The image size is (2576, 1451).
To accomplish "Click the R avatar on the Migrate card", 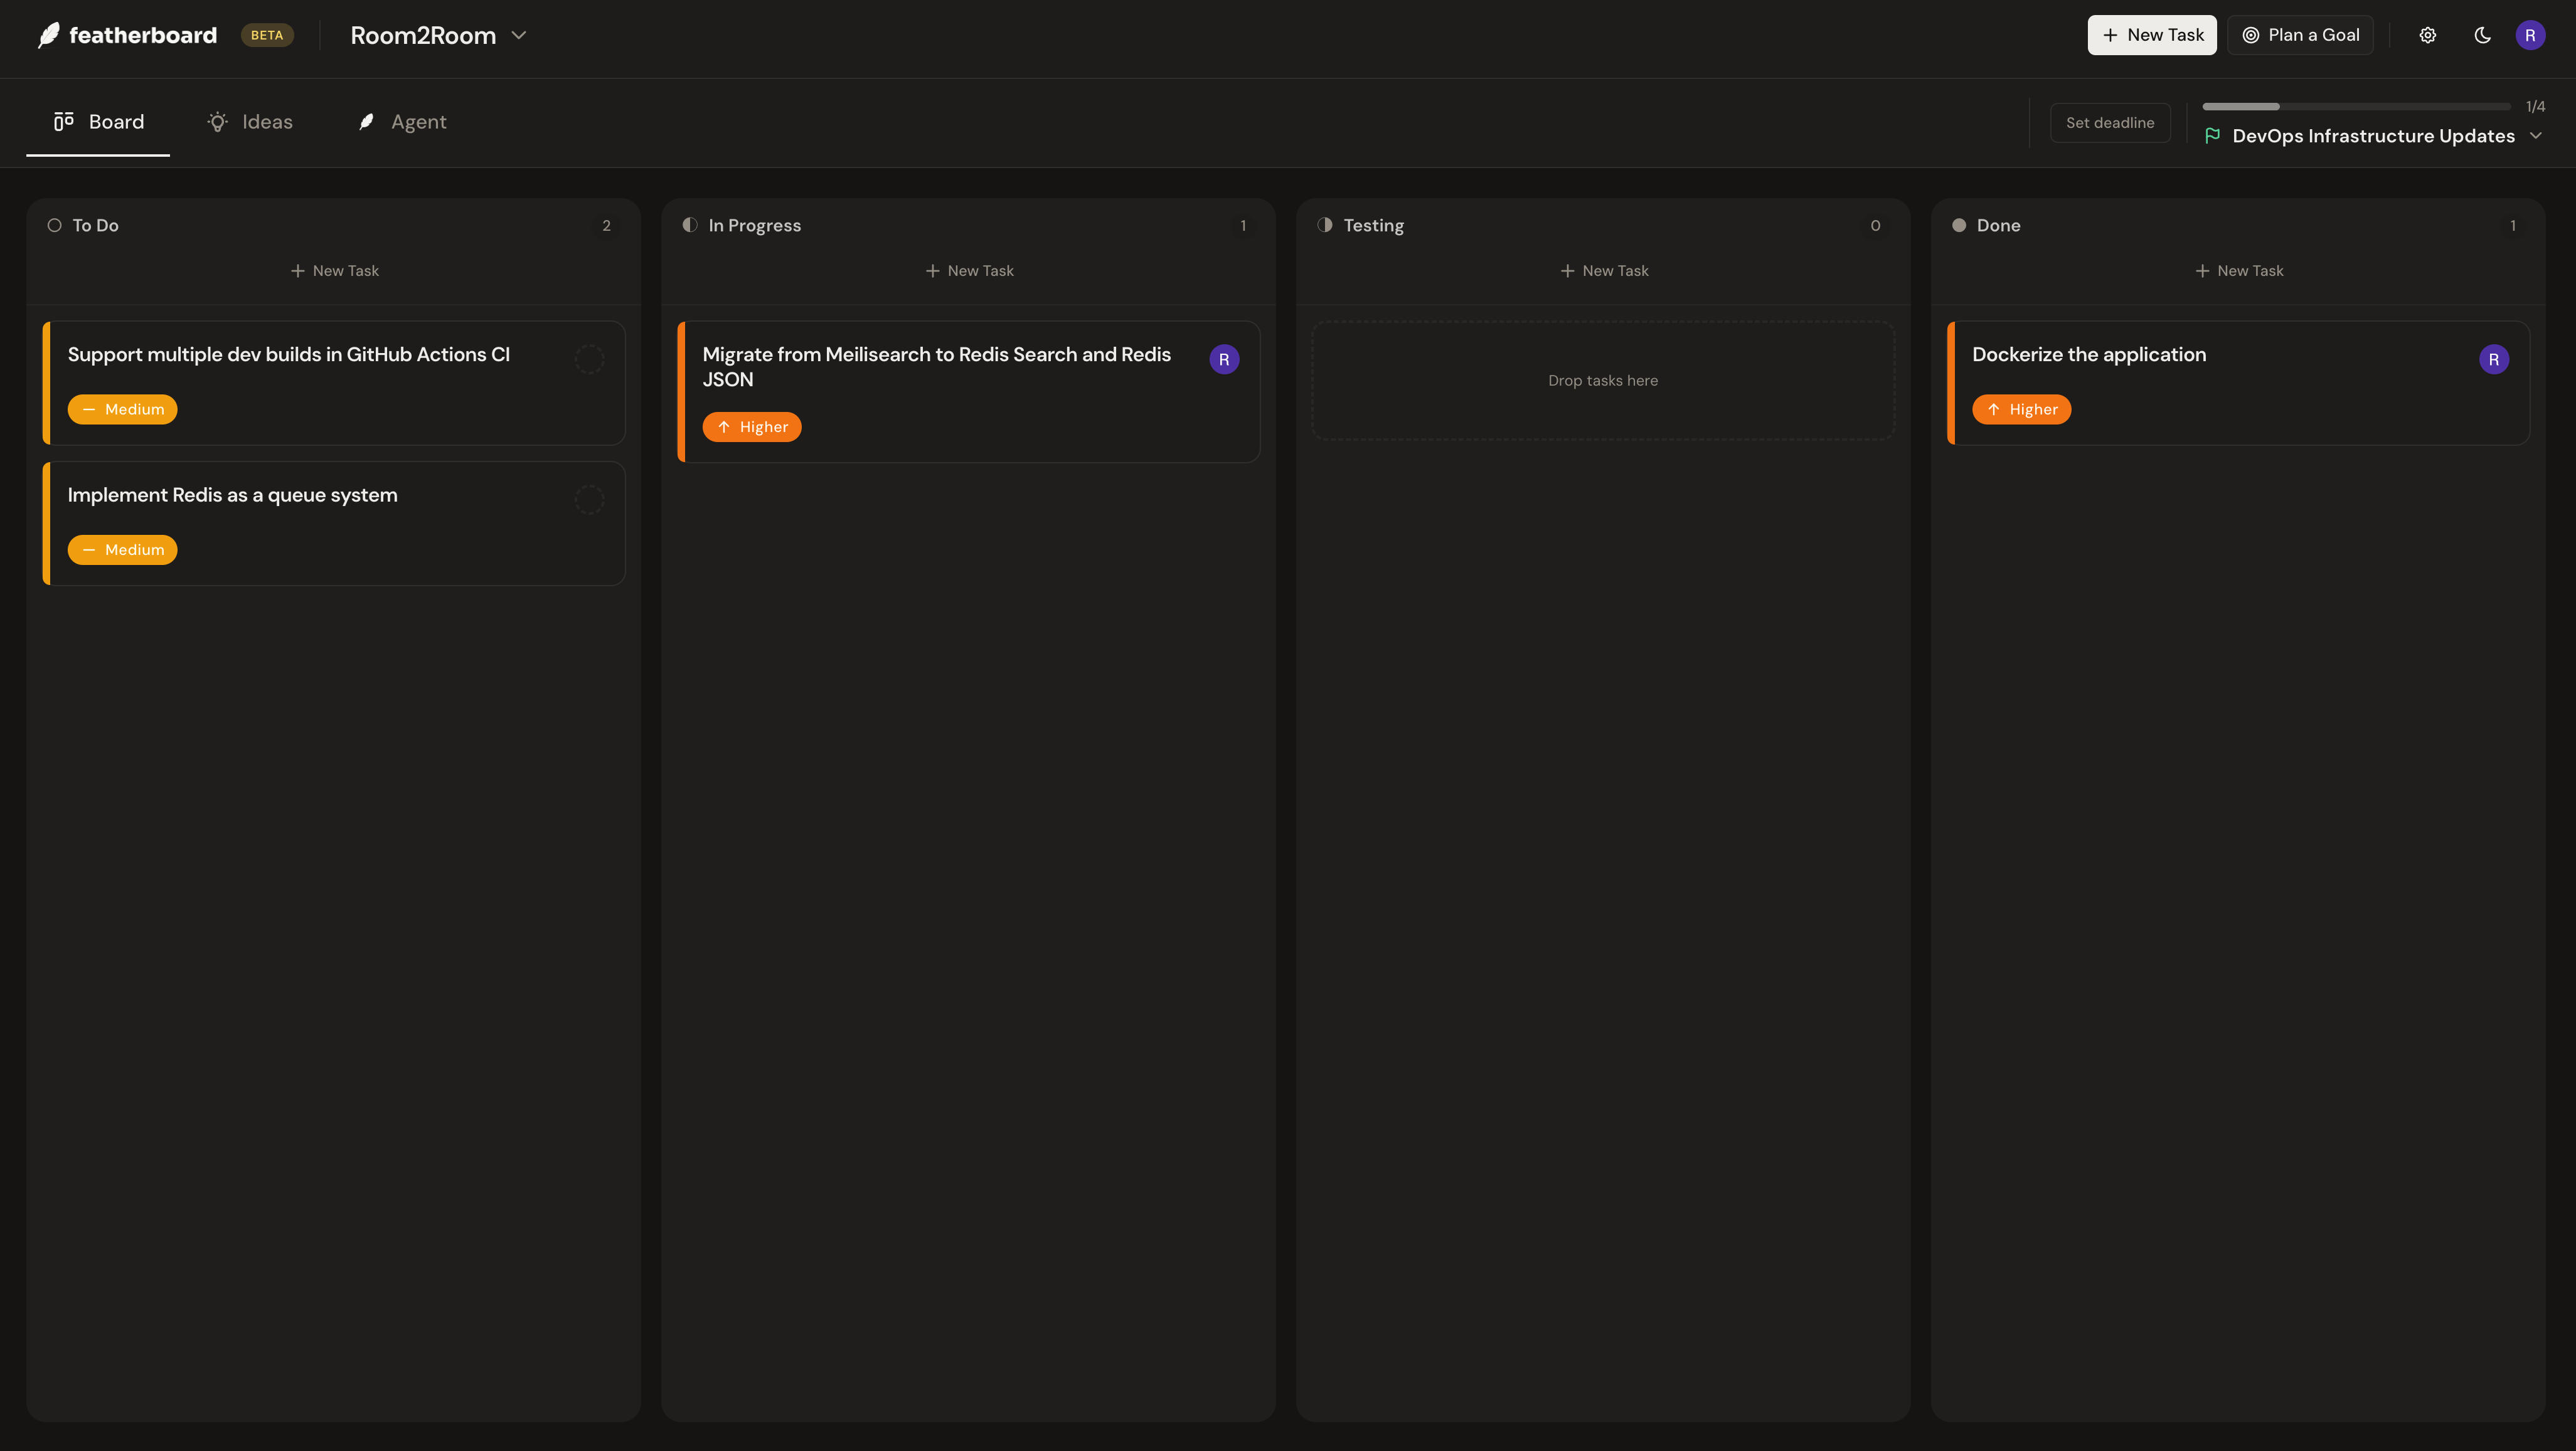I will 1224,359.
